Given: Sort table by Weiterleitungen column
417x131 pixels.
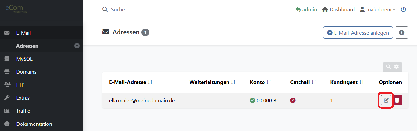Looking at the screenshot, I should coord(233,82).
